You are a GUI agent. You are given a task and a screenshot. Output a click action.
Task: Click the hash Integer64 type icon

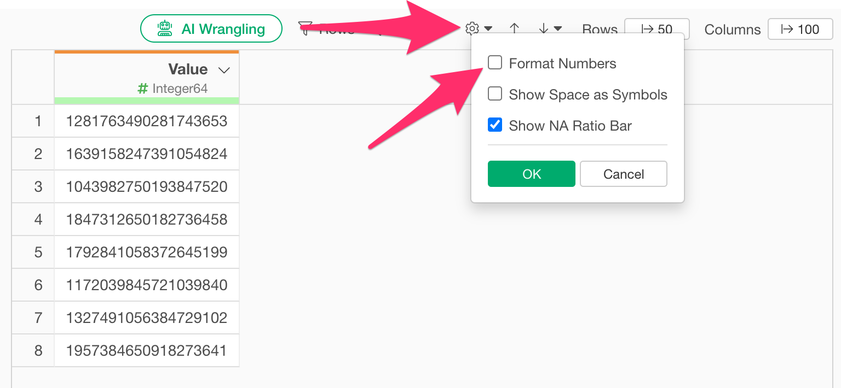pos(143,89)
